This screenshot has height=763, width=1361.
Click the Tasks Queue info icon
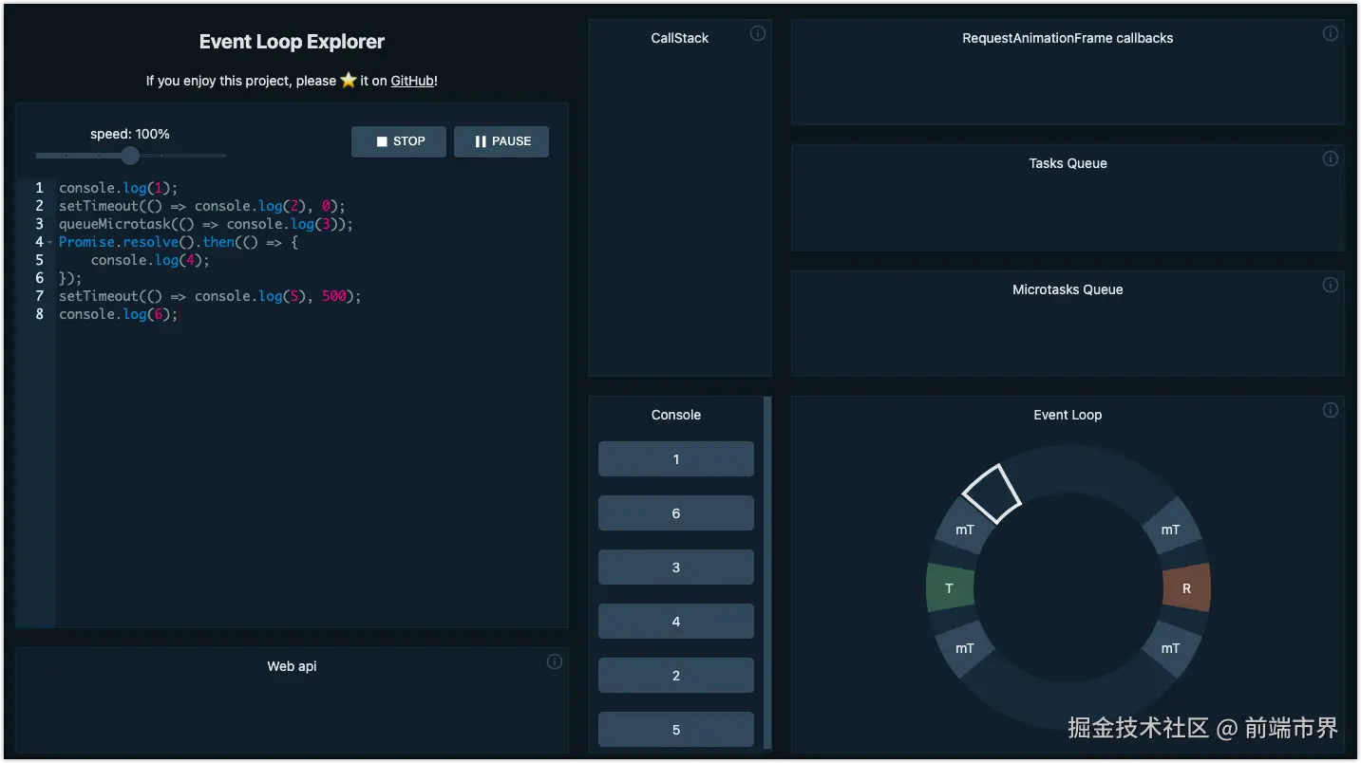click(1331, 158)
